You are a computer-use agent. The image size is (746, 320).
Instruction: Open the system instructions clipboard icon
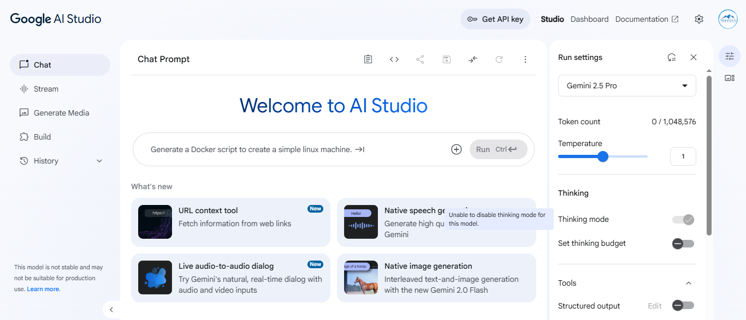[x=368, y=59]
